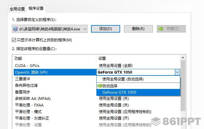Viewport: 204px width, 129px height.
Task: Select the 三重缓冲 row
Action: [55, 79]
